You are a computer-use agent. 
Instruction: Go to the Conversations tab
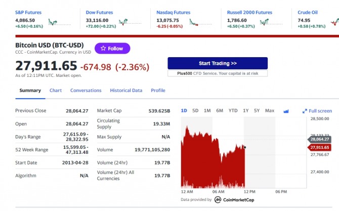(x=86, y=91)
